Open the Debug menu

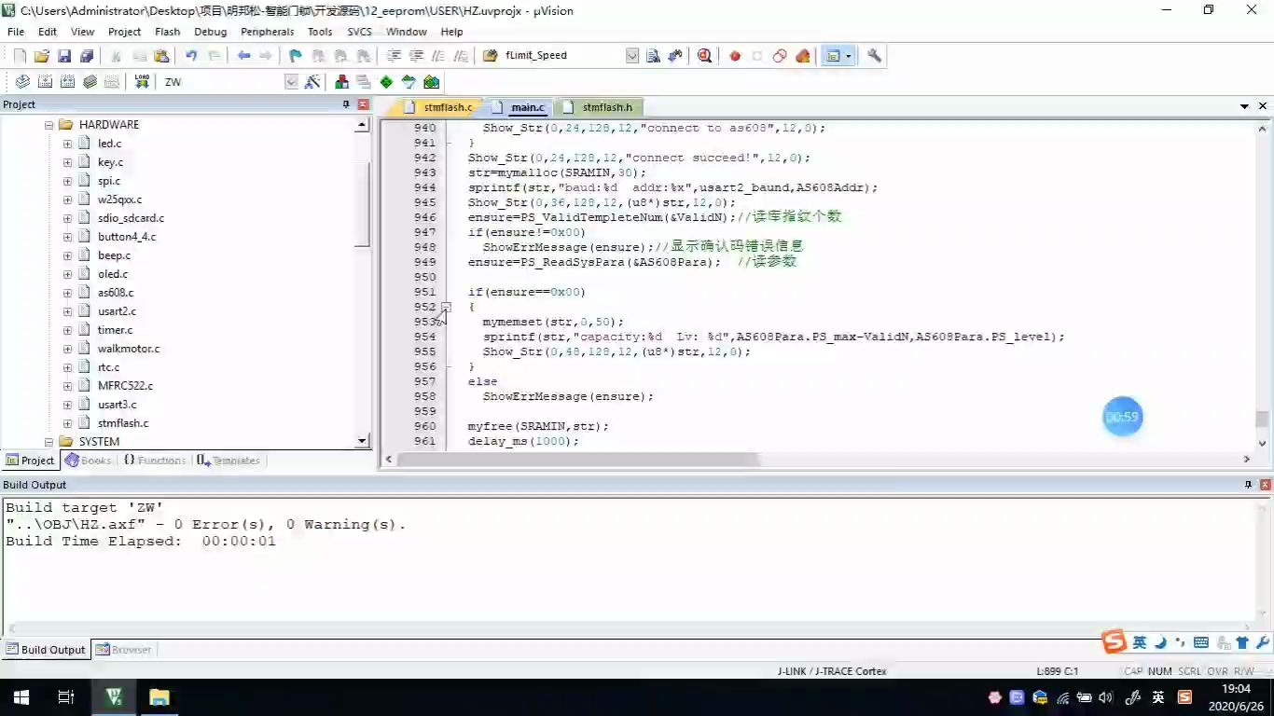tap(211, 32)
